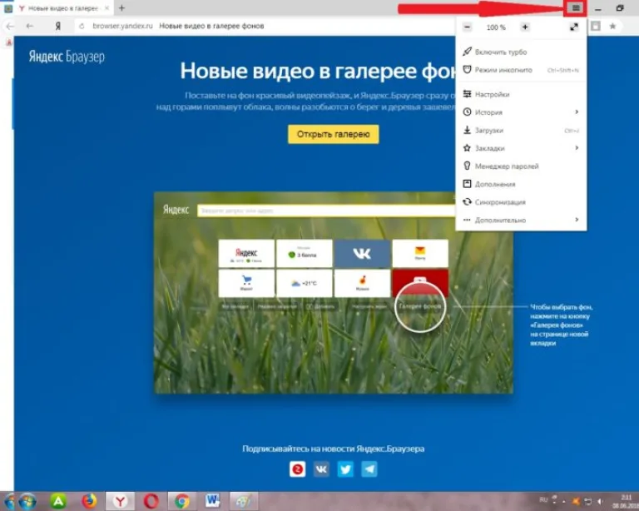Launch Chrome from the taskbar
The width and height of the screenshot is (639, 511).
click(x=181, y=502)
